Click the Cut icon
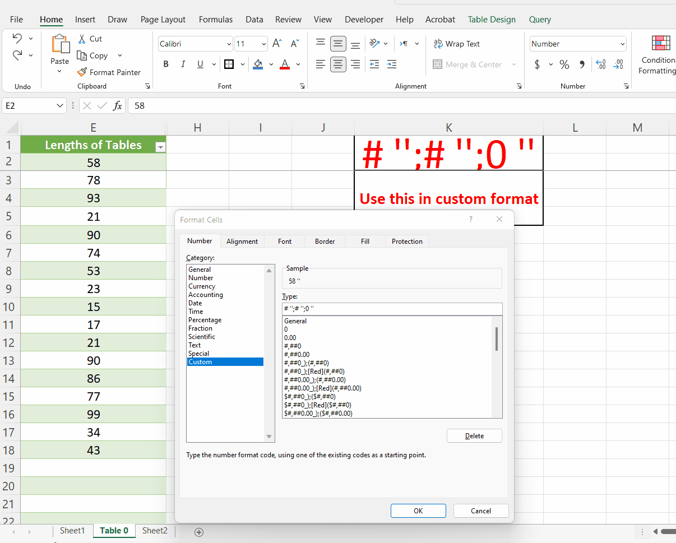Image resolution: width=676 pixels, height=543 pixels. [x=81, y=38]
